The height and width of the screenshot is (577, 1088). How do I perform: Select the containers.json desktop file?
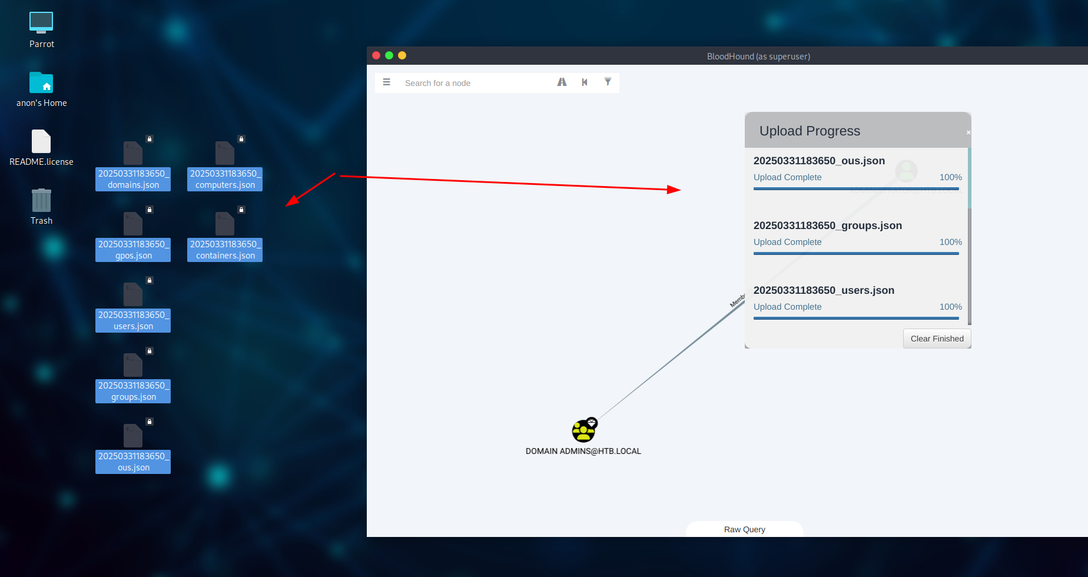tap(225, 224)
